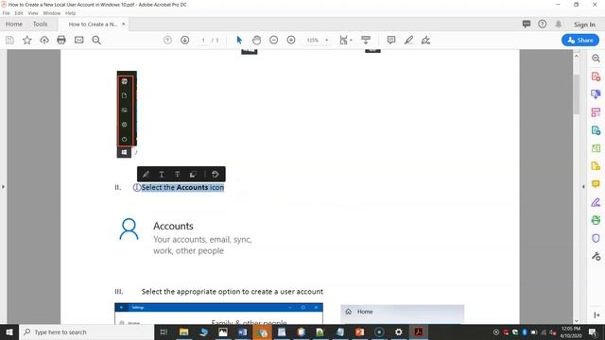Open the notifications bell
605x340 pixels.
pos(559,24)
